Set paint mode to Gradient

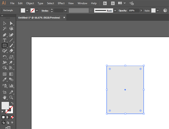pos(8,117)
